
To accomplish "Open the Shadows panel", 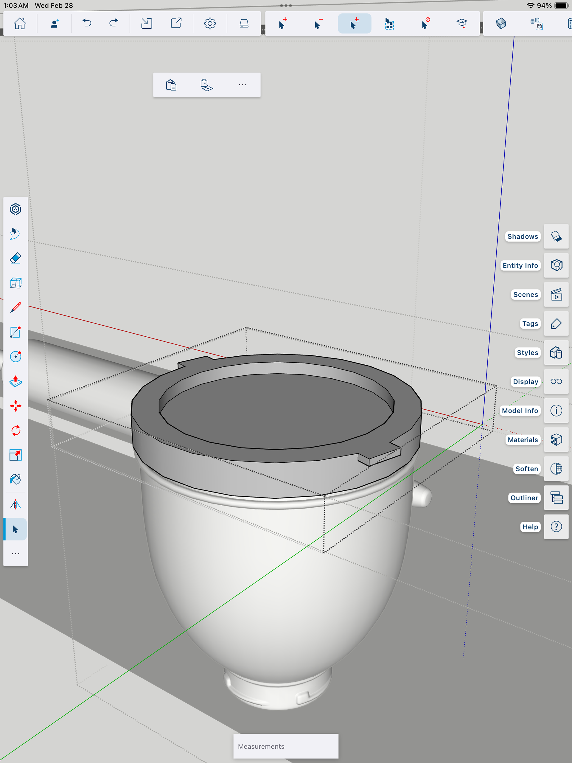I will (x=556, y=236).
